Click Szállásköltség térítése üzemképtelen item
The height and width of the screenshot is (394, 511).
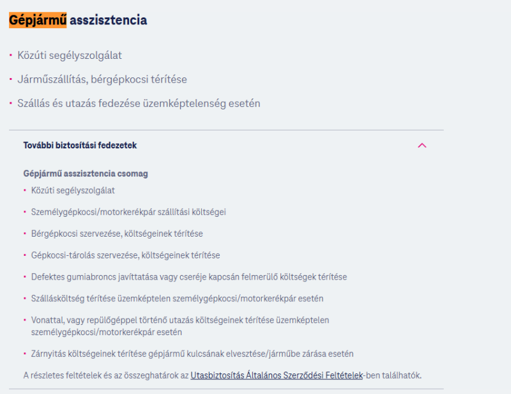(x=178, y=298)
